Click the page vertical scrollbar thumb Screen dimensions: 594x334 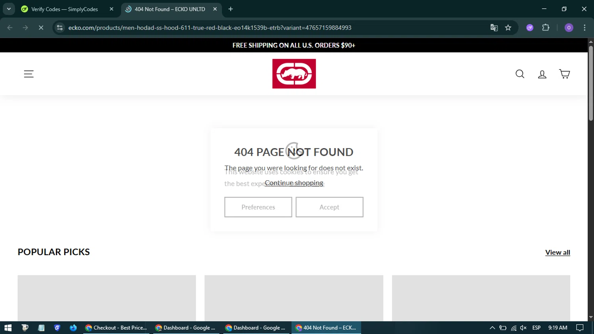click(591, 83)
